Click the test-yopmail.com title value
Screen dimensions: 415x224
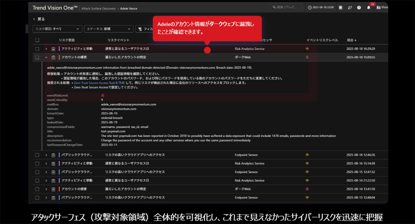click(x=113, y=131)
